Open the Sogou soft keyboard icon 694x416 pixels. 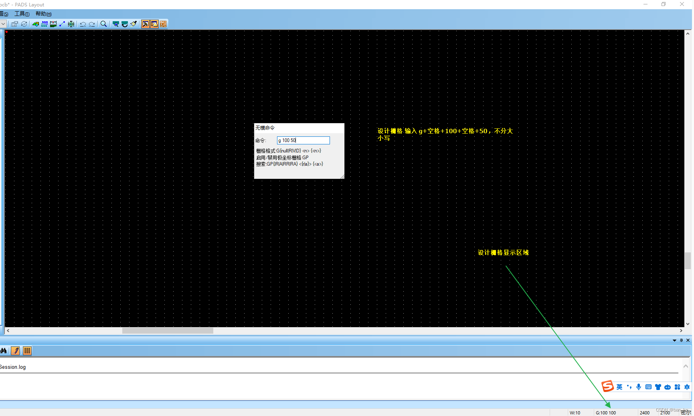(x=648, y=387)
